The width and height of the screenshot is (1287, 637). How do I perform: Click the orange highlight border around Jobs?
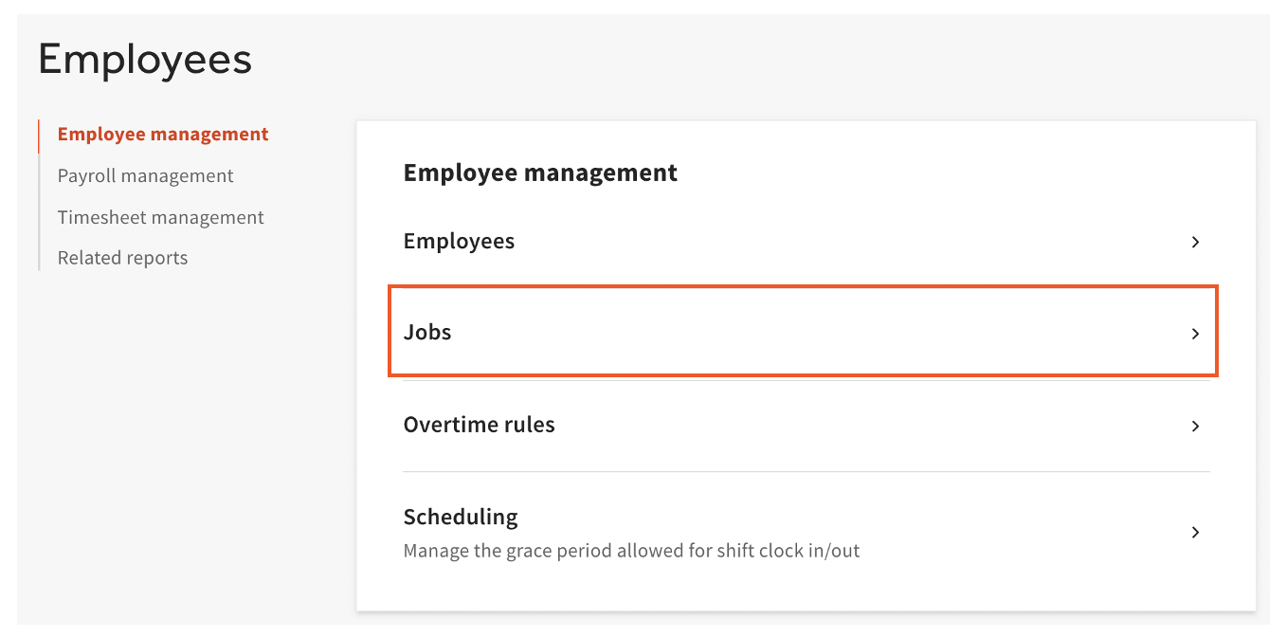(804, 284)
